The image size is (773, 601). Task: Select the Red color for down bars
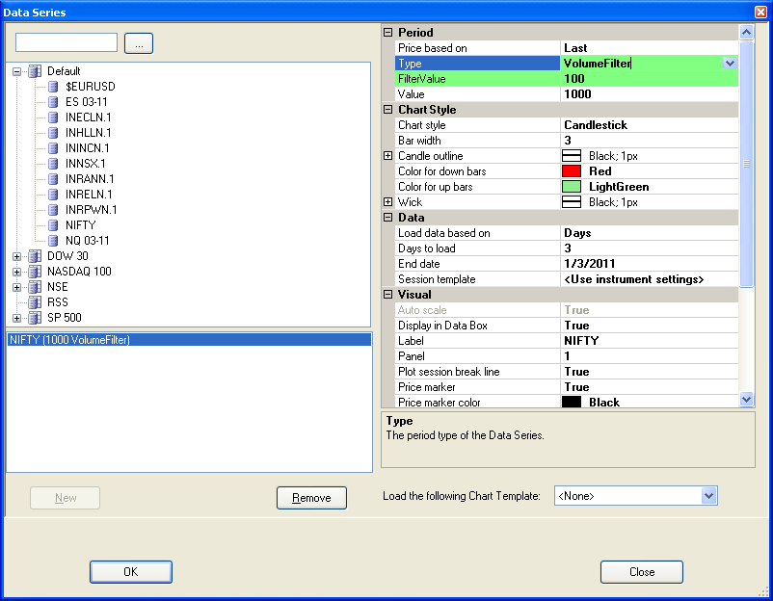572,170
